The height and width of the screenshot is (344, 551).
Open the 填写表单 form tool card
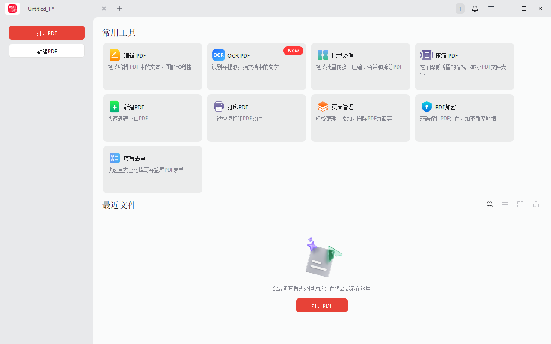(x=153, y=170)
